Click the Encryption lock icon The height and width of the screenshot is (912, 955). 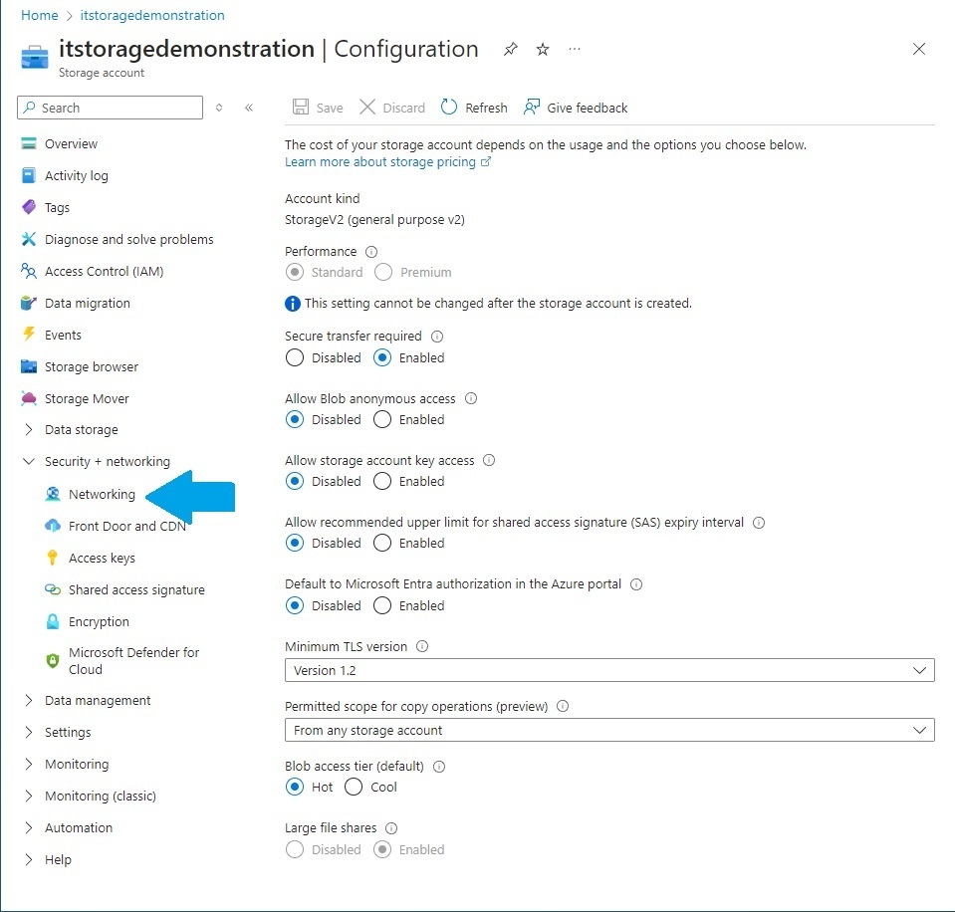(x=53, y=621)
